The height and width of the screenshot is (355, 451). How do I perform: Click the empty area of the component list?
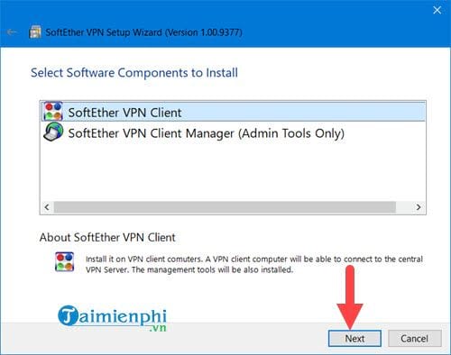coord(233,171)
